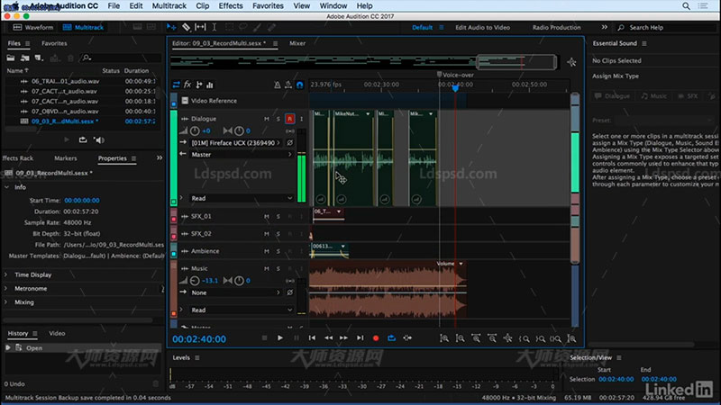The height and width of the screenshot is (405, 721).
Task: Click auto-play speaker icon in Files panel
Action: (x=99, y=140)
